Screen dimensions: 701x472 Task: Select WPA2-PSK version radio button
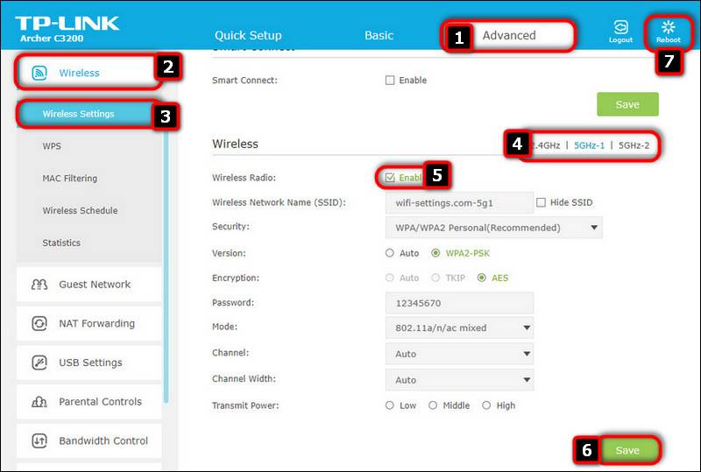(x=435, y=253)
